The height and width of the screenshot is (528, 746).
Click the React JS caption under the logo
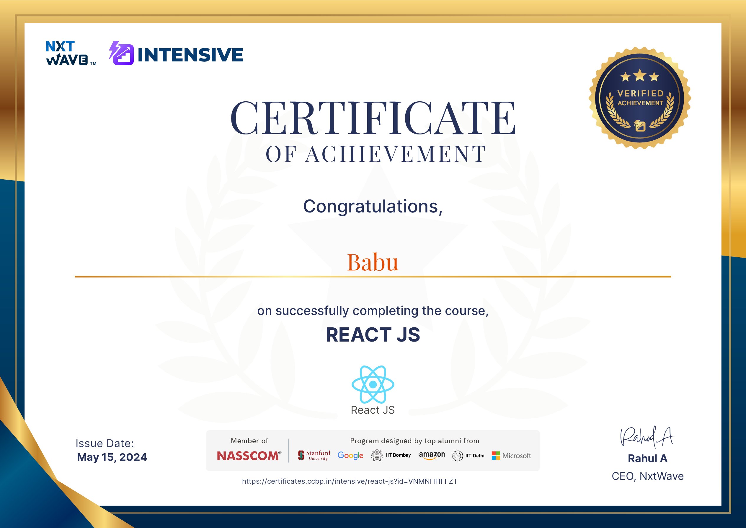click(x=373, y=410)
